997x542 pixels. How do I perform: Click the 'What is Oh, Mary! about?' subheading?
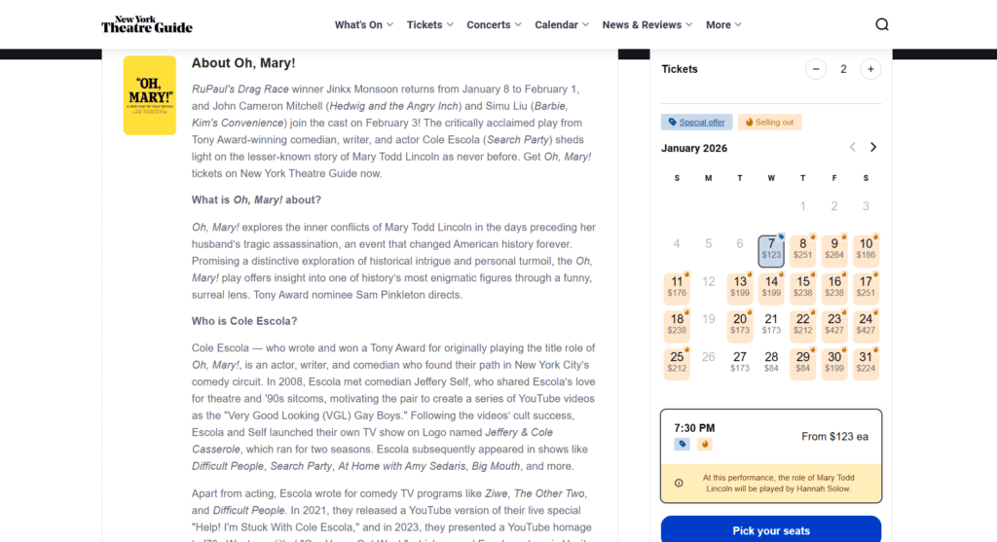(x=256, y=199)
